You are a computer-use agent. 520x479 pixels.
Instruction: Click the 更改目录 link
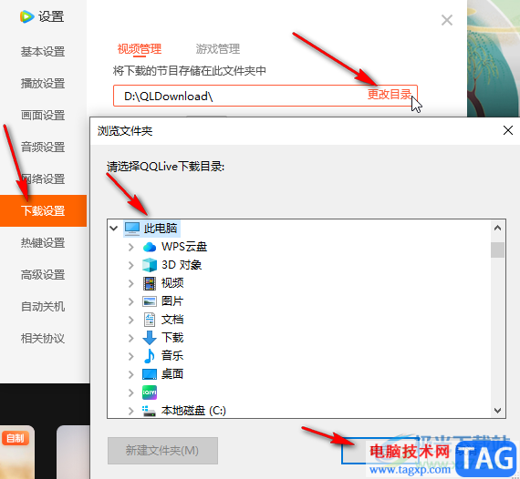[x=389, y=95]
